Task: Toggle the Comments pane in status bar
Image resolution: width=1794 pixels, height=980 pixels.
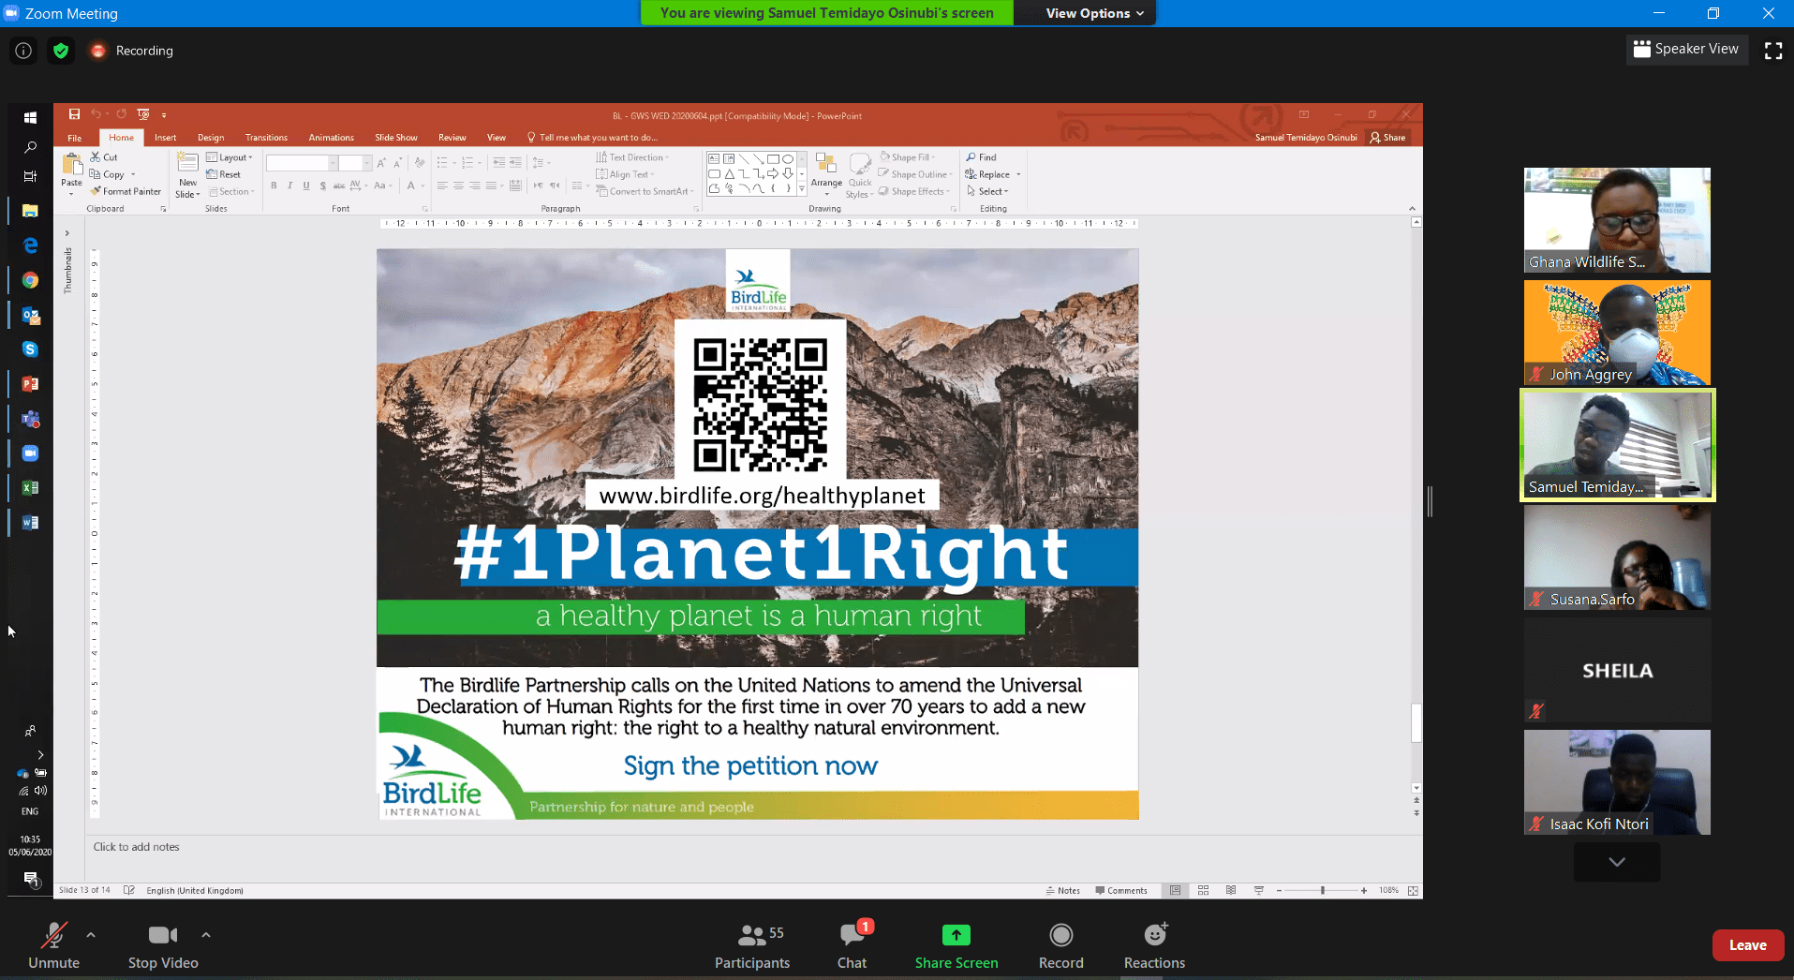Action: click(x=1121, y=890)
